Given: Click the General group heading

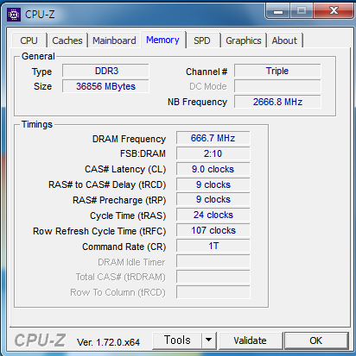Looking at the screenshot, I should pos(38,56).
